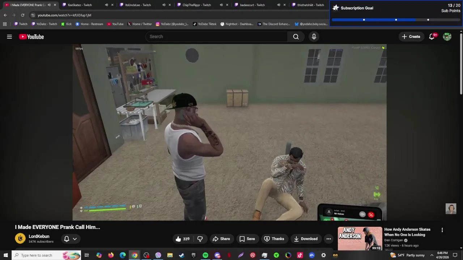This screenshot has height=260, width=463.
Task: Click the Download button
Action: click(306, 239)
